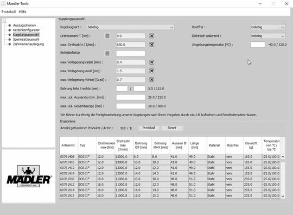The width and height of the screenshot is (293, 215).
Task: Select Zahnriemenauslegung in the tree
Action: click(28, 44)
